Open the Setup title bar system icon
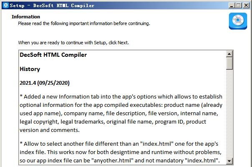The width and height of the screenshot is (252, 167). coord(5,5)
